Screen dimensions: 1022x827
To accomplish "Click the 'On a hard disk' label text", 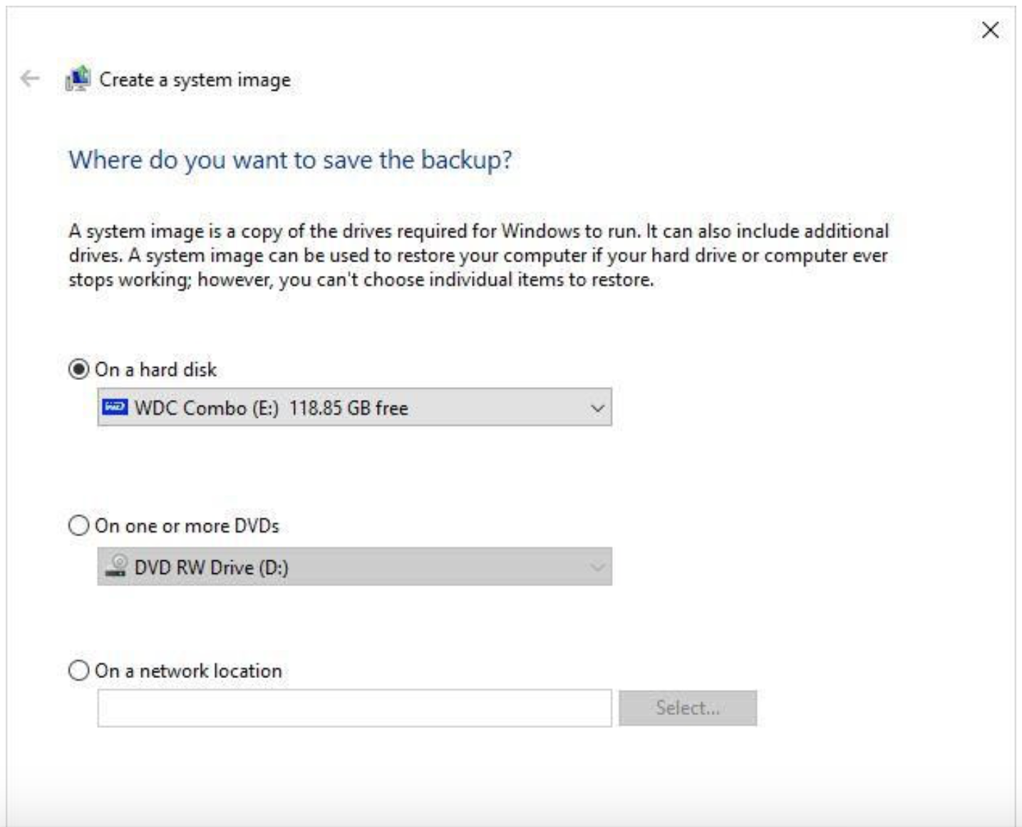I will click(155, 369).
